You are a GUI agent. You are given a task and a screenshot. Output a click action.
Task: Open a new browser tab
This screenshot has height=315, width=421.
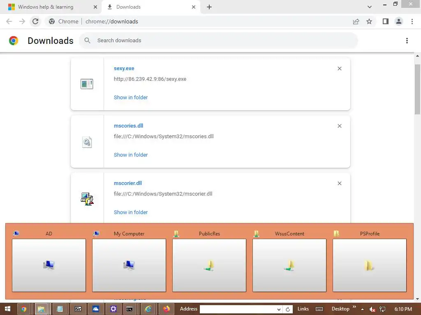(209, 7)
